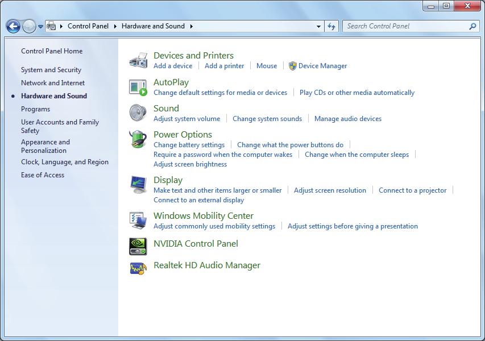This screenshot has width=485, height=341.
Task: Click the Device Manager shield icon
Action: [x=292, y=66]
